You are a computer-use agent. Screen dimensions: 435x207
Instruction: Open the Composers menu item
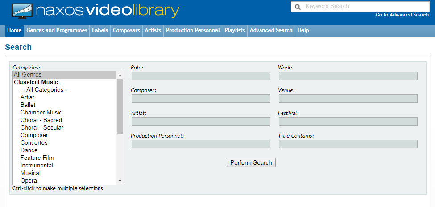[126, 30]
